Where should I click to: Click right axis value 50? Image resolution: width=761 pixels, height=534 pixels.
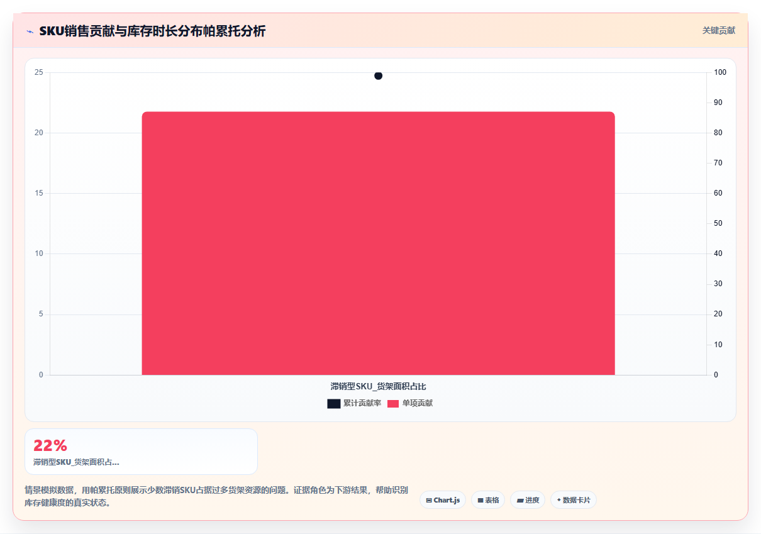point(718,223)
